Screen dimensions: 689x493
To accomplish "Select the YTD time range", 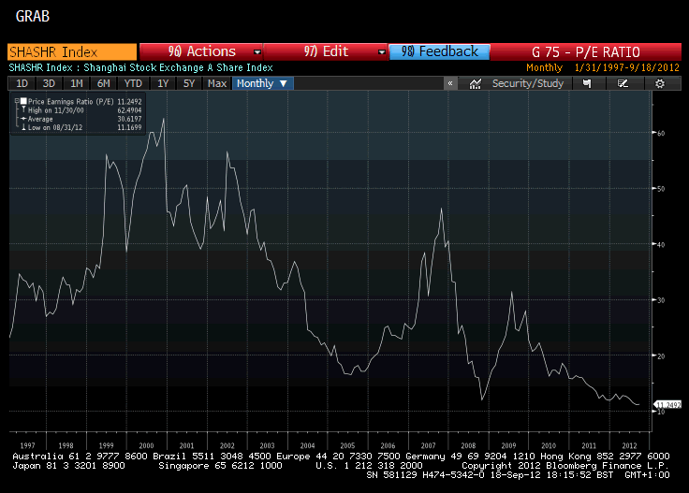I will tap(133, 83).
